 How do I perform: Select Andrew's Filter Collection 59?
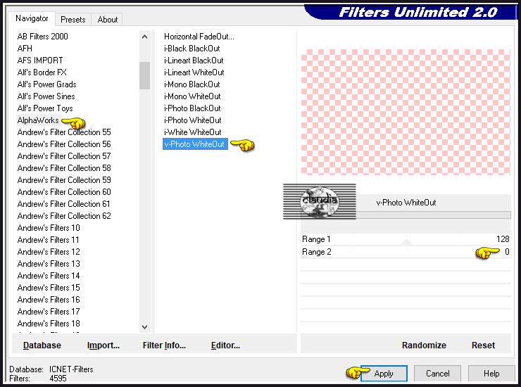click(64, 180)
